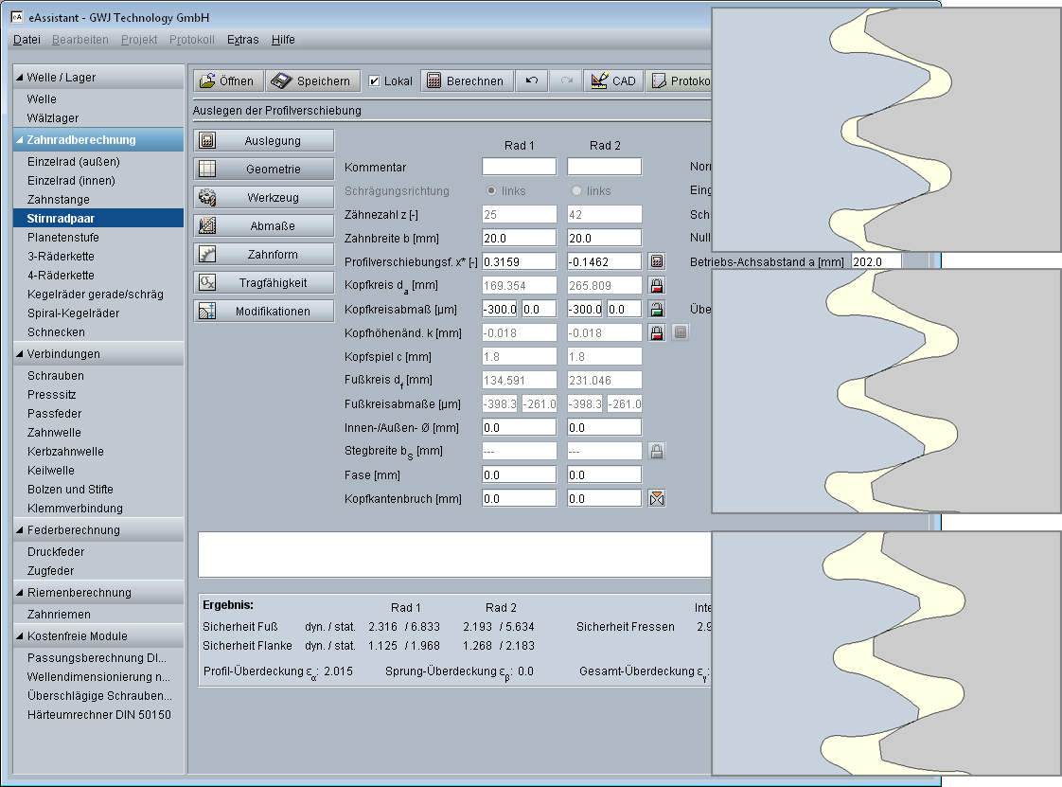This screenshot has width=1062, height=787.
Task: Open the Protokoll report from toolbar
Action: click(x=680, y=81)
